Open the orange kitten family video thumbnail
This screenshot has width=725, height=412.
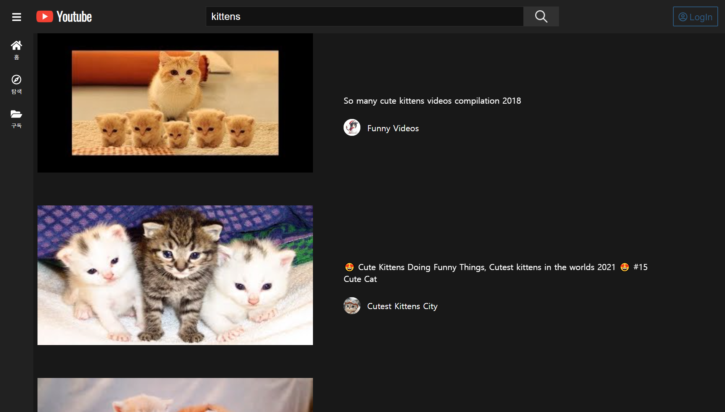coord(175,103)
